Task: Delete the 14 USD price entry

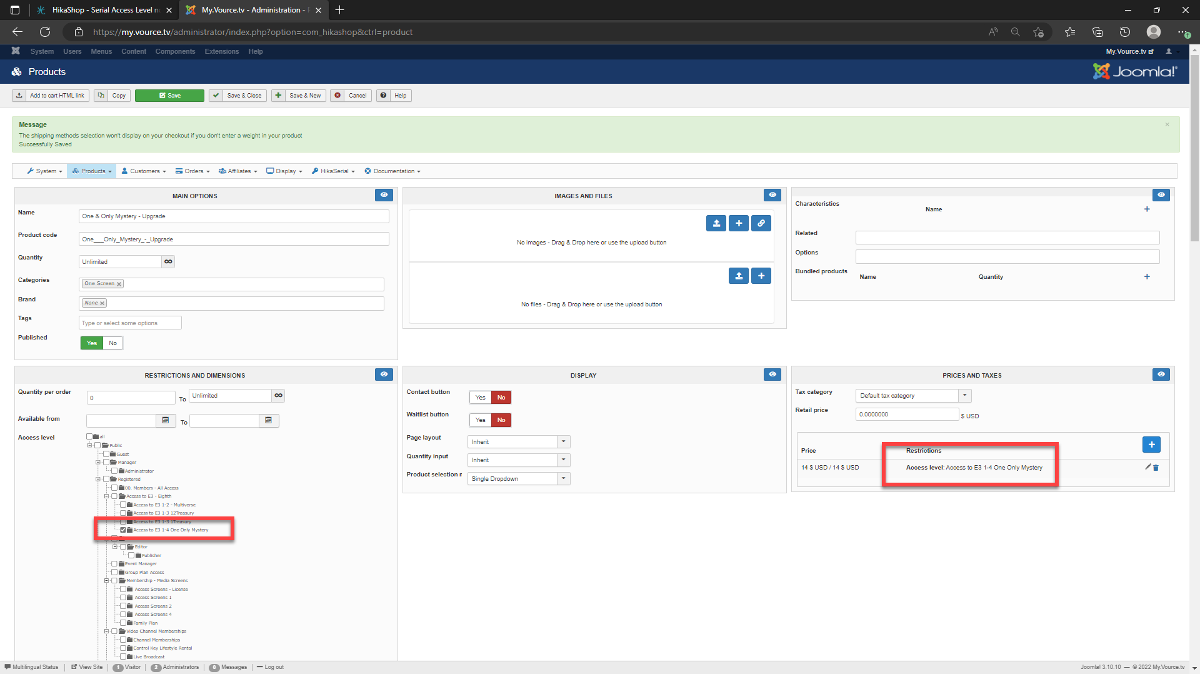Action: pos(1156,468)
